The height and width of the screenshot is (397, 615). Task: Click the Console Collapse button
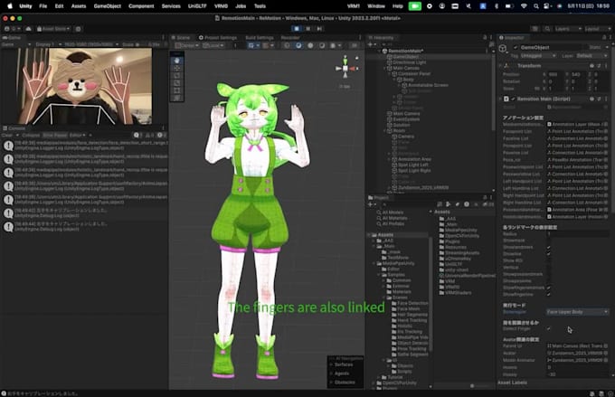pos(31,135)
